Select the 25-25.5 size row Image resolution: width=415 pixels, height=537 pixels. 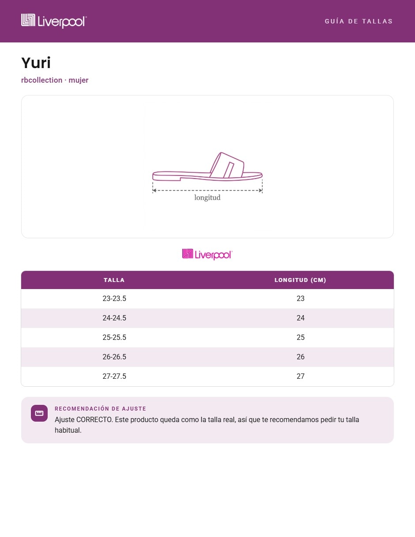[207, 338]
